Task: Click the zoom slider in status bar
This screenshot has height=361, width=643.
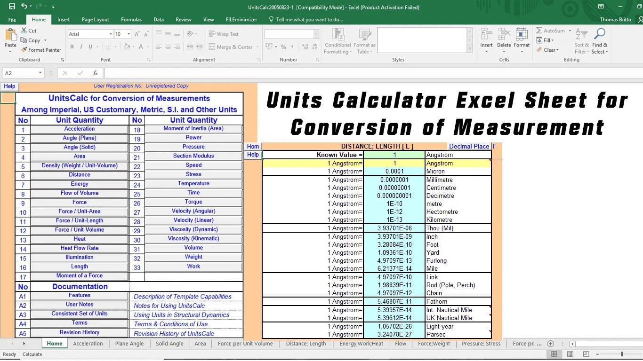Action: click(x=622, y=354)
